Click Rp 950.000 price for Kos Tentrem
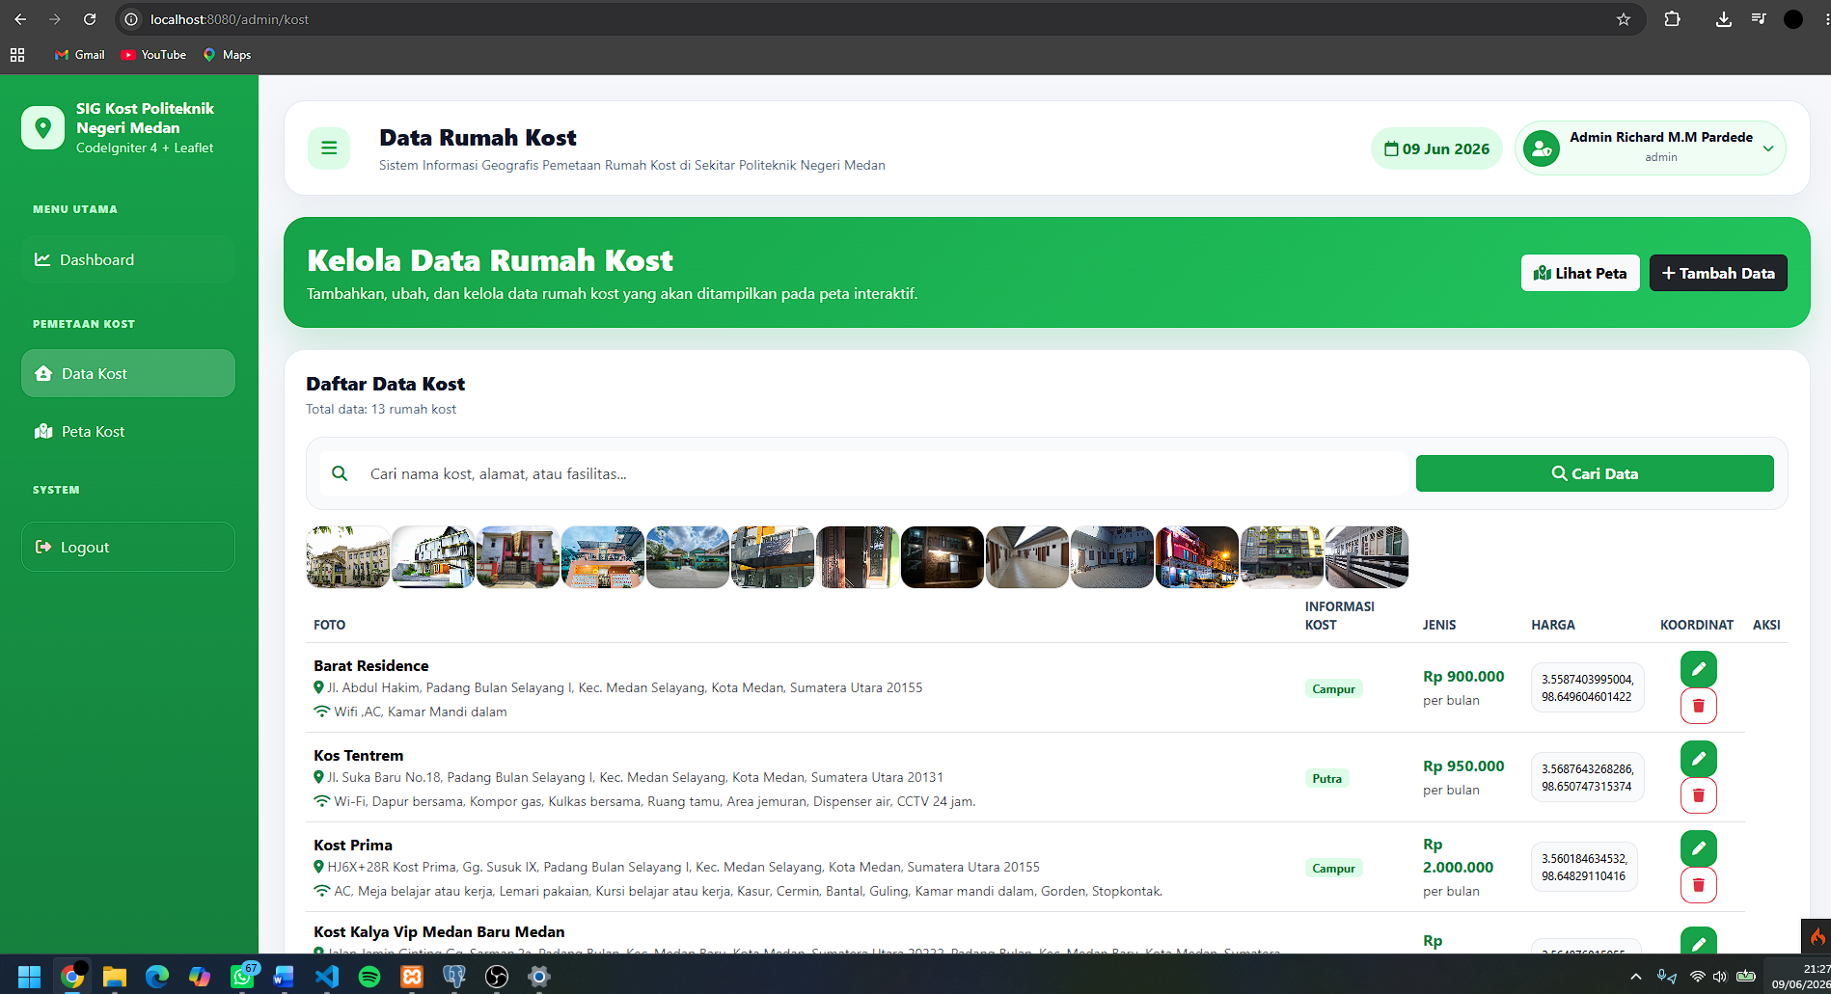The image size is (1831, 994). pos(1463,766)
